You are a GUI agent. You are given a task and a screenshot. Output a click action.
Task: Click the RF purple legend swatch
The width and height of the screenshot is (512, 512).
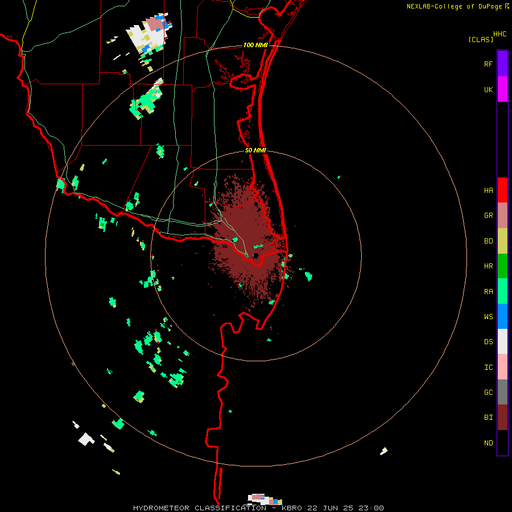coord(502,64)
